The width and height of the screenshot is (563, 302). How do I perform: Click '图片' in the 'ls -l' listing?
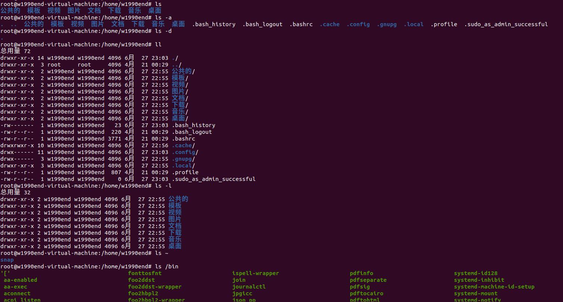[175, 219]
